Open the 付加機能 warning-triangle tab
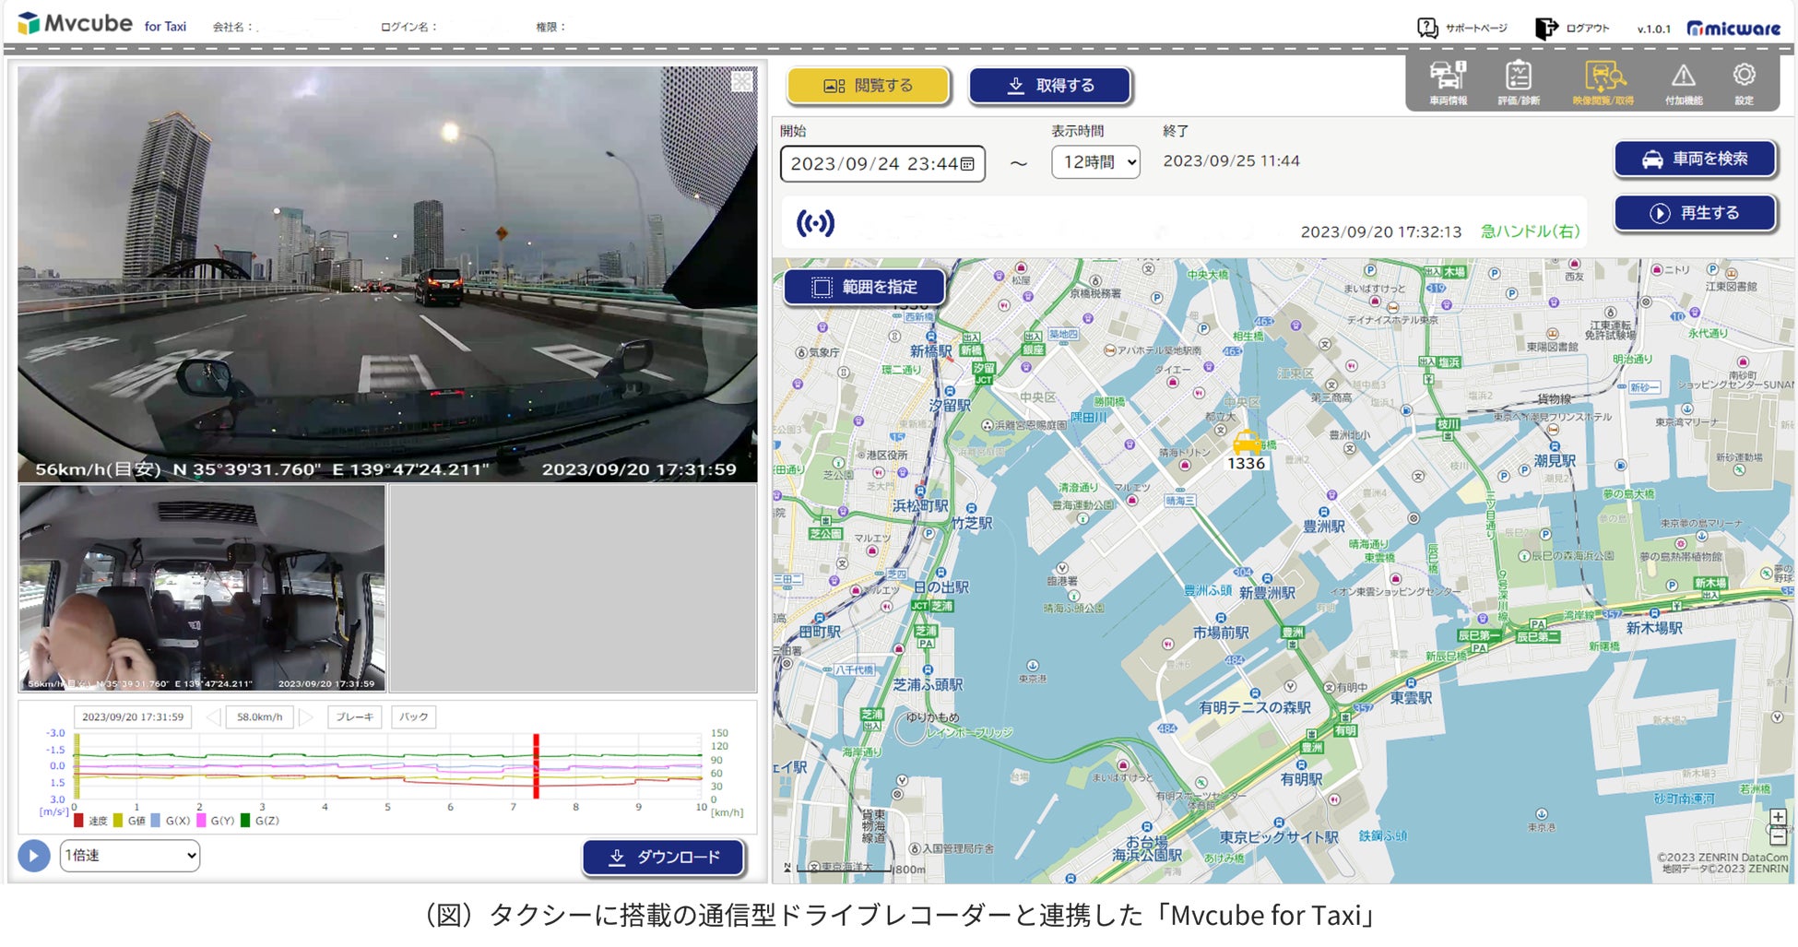 coord(1684,82)
